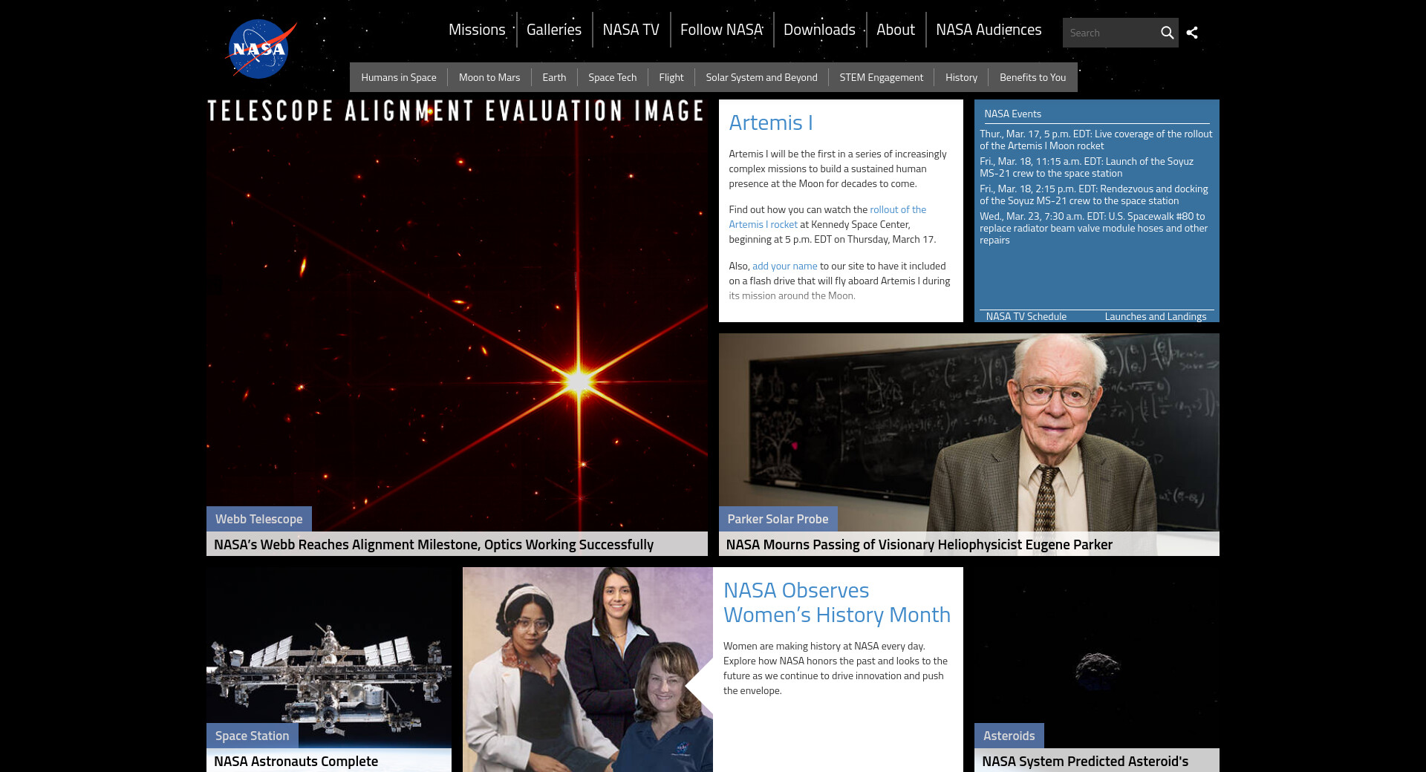Open the NASA Audiences menu
The width and height of the screenshot is (1426, 772).
pyautogui.click(x=989, y=30)
